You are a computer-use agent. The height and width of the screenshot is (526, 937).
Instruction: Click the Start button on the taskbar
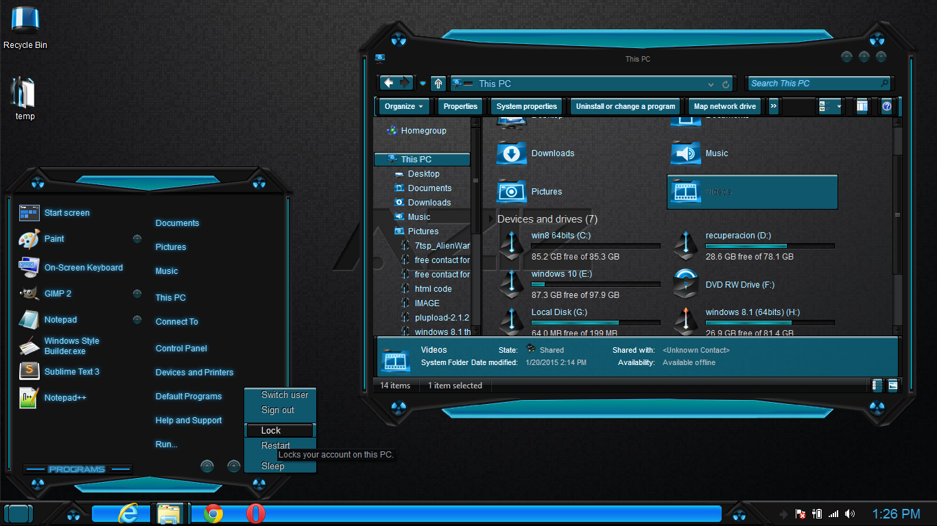pyautogui.click(x=19, y=514)
